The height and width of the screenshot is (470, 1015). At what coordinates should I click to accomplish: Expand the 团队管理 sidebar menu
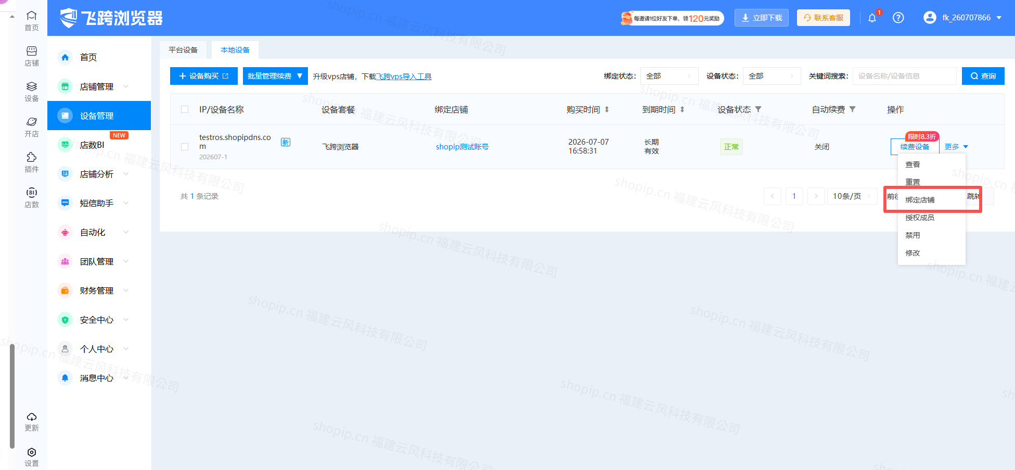click(99, 261)
